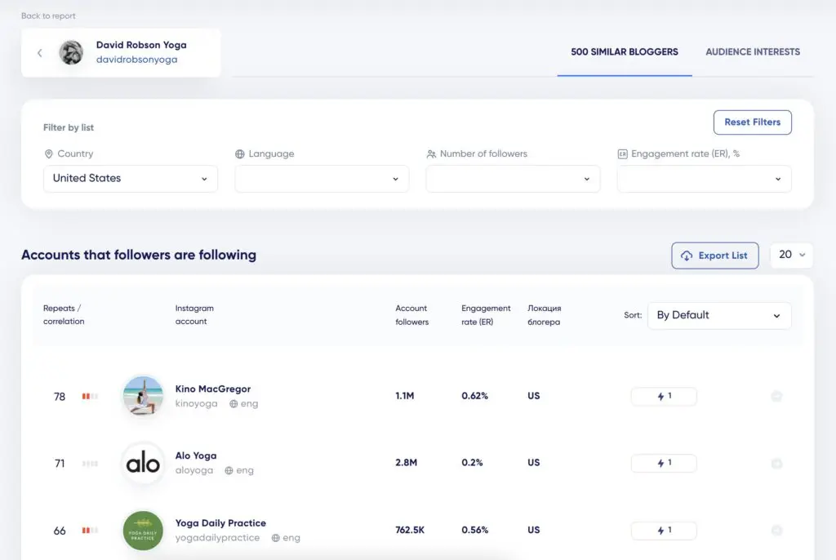Image resolution: width=836 pixels, height=560 pixels.
Task: Toggle round selector on Yoga Daily Practice row
Action: coord(776,530)
